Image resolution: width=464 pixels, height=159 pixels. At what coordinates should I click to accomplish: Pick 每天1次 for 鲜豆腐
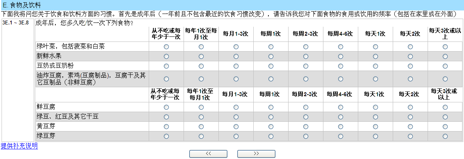375,107
